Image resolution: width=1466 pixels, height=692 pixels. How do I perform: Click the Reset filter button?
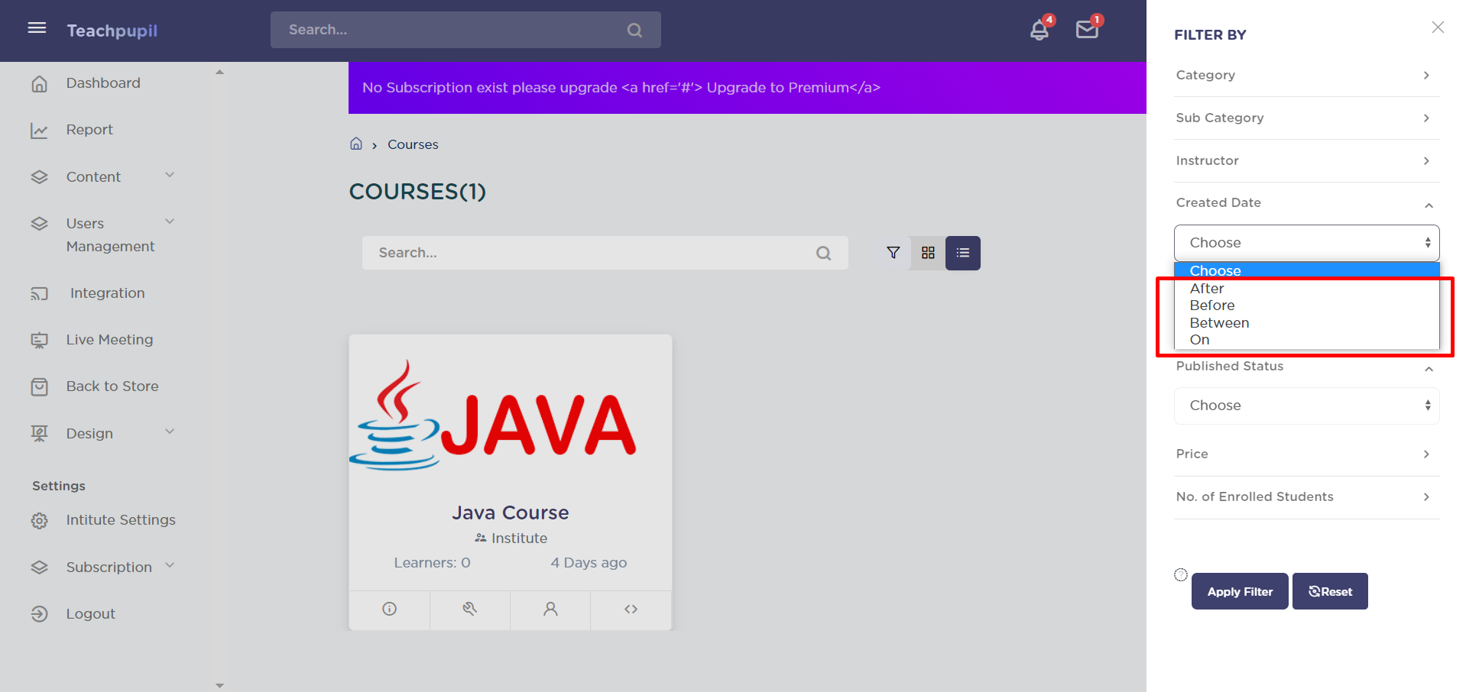pos(1329,591)
